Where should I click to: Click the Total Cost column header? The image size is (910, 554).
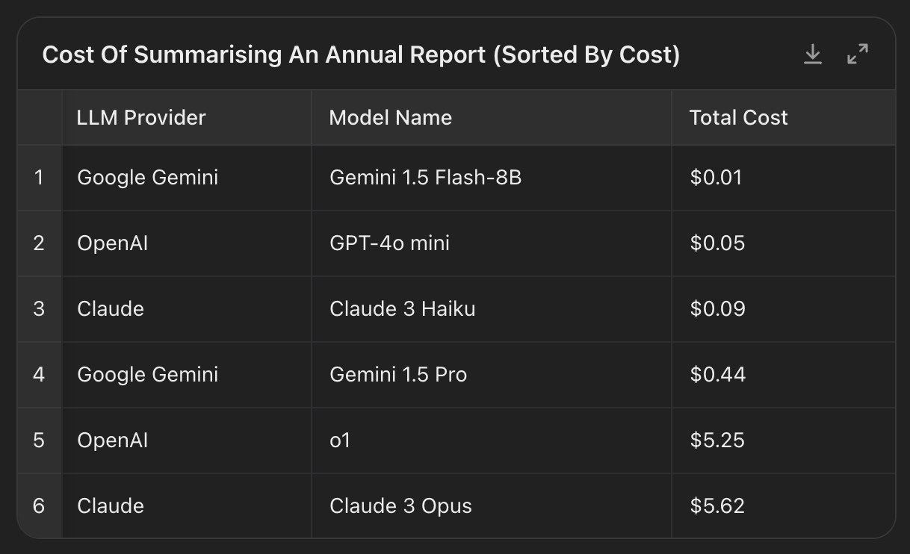738,117
